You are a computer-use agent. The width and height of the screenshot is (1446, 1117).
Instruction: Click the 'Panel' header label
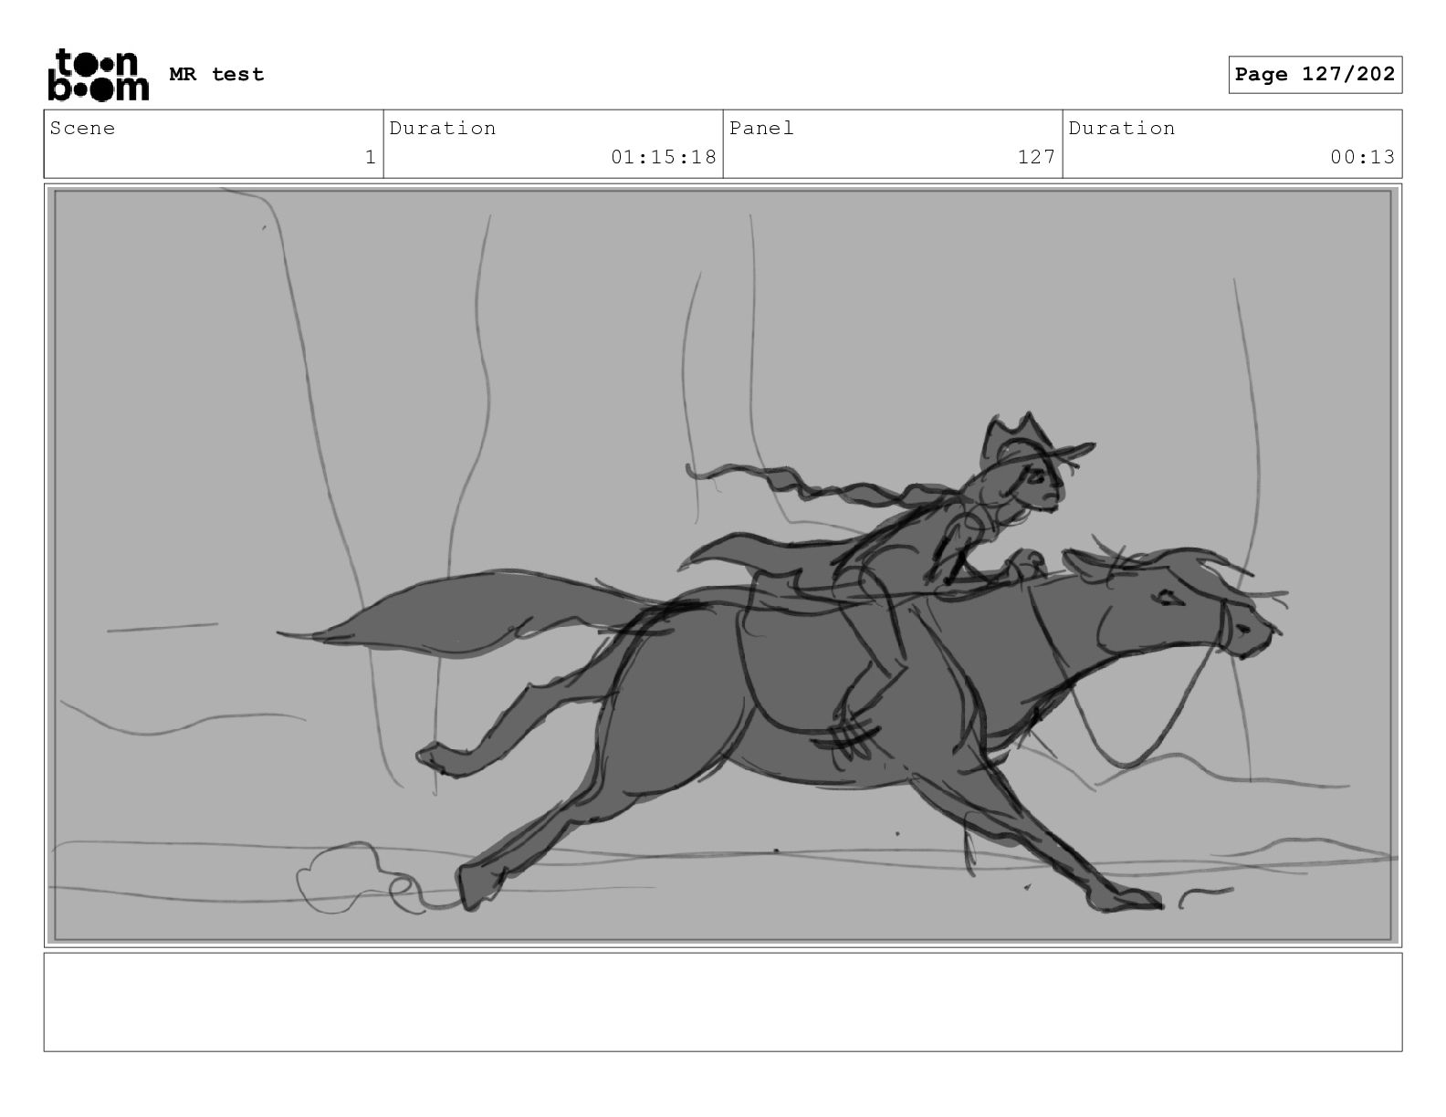pos(761,128)
